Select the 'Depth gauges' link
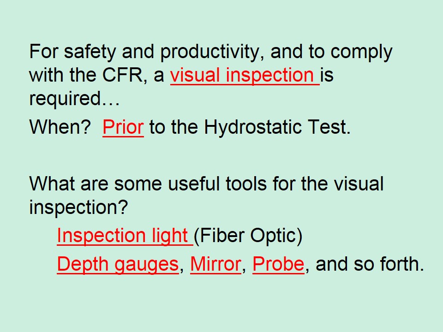 coord(118,265)
